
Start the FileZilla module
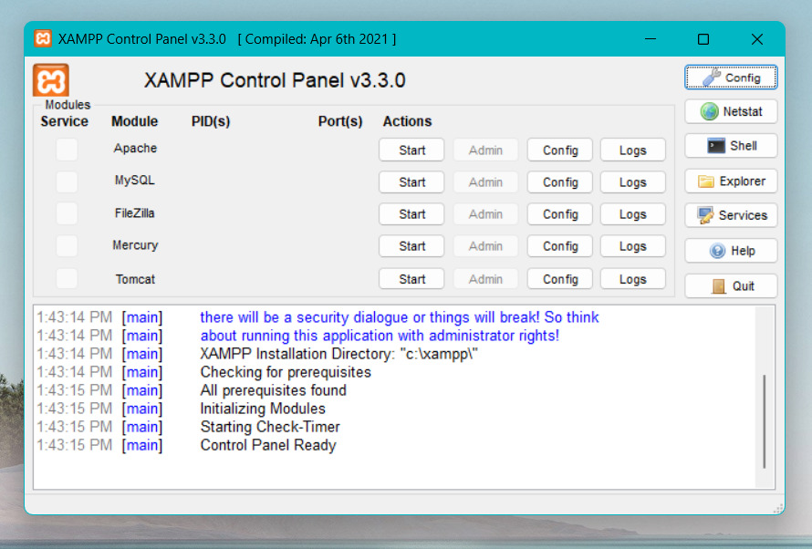click(x=411, y=214)
